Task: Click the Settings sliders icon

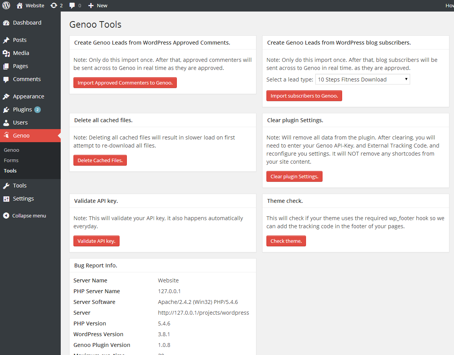Action: point(6,199)
